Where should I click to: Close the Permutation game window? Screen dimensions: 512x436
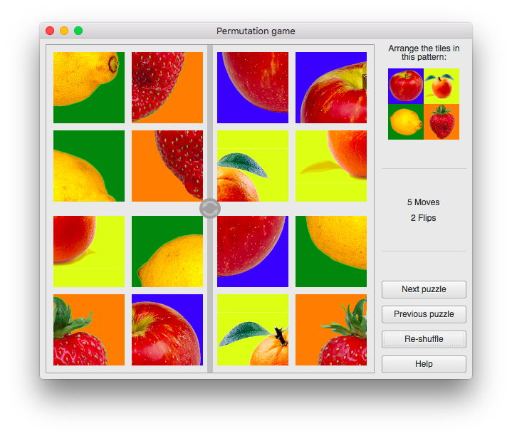point(50,31)
